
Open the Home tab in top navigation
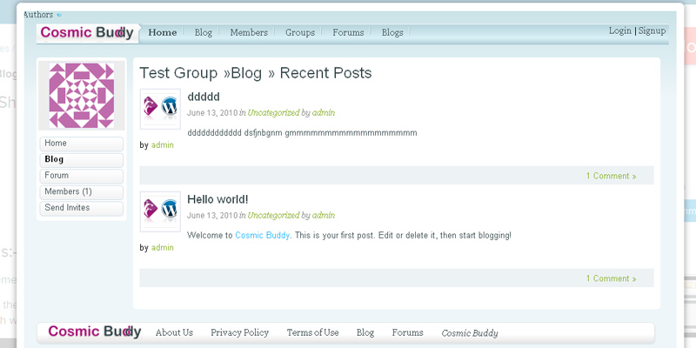[x=163, y=33]
